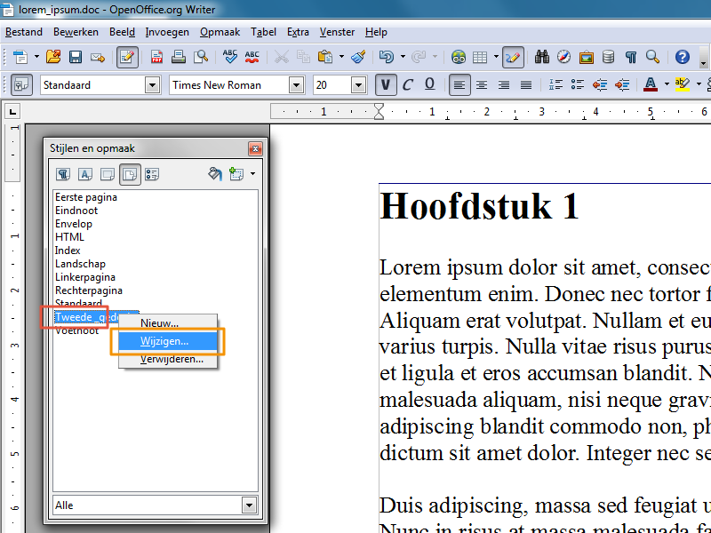The width and height of the screenshot is (711, 533).
Task: Undo last action arrow
Action: [x=387, y=57]
